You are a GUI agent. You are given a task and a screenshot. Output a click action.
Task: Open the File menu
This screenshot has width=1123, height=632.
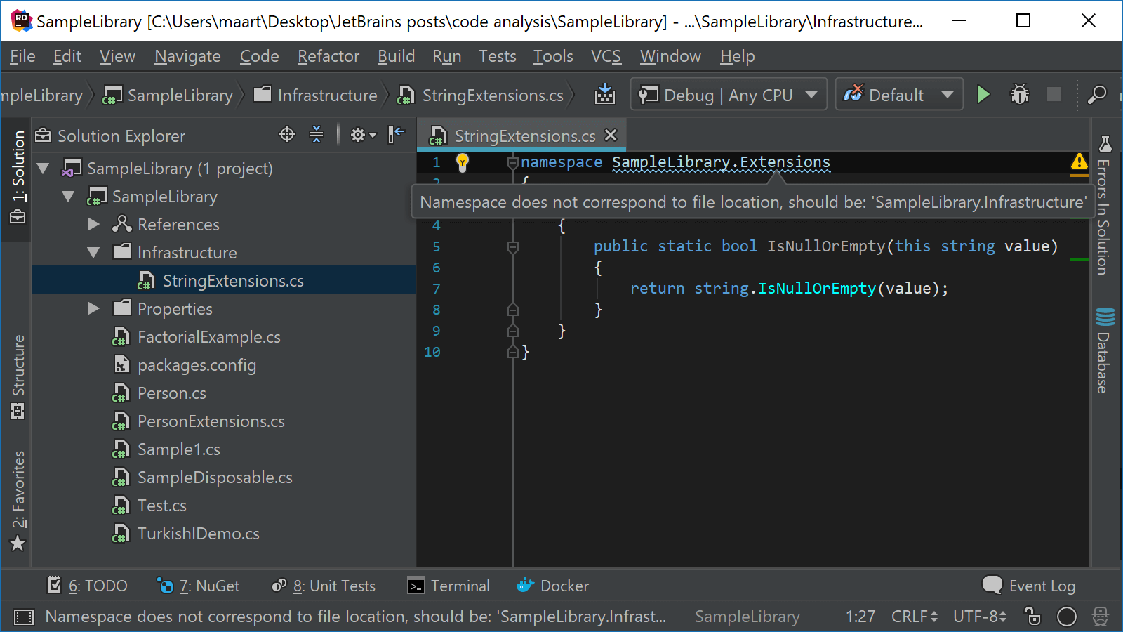(22, 56)
